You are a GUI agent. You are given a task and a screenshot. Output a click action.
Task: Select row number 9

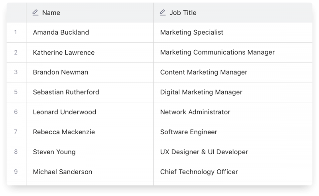coord(16,172)
